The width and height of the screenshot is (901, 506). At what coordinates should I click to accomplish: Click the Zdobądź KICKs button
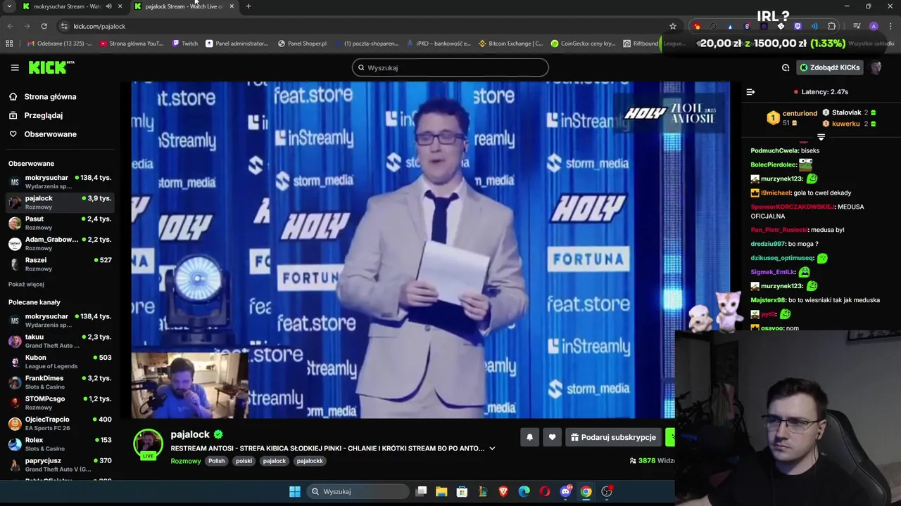click(x=829, y=67)
